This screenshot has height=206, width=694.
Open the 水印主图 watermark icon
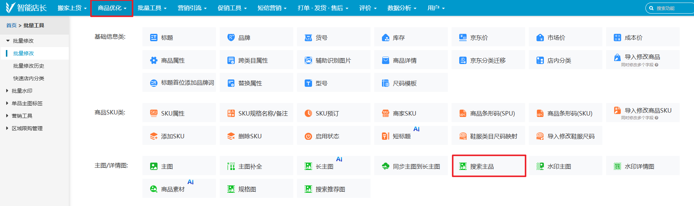(540, 166)
